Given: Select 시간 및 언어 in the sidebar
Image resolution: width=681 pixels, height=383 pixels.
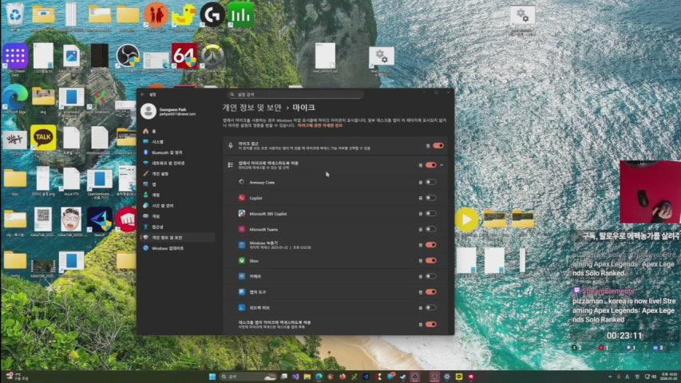Looking at the screenshot, I should (x=178, y=205).
